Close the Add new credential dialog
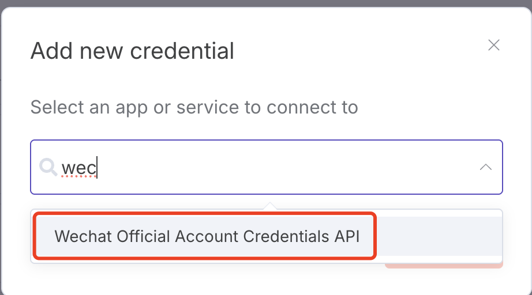 pyautogui.click(x=493, y=46)
